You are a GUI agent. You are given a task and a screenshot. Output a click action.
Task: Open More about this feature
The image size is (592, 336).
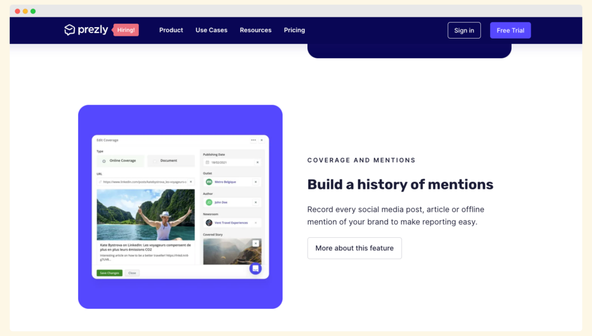coord(354,248)
